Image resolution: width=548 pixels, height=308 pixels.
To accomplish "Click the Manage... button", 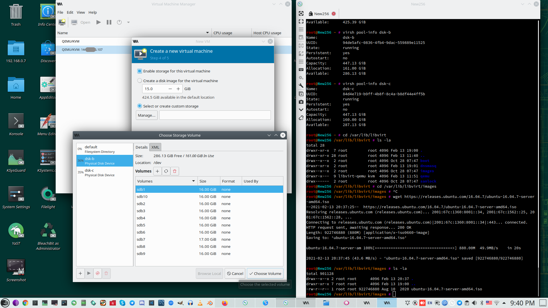I will point(147,115).
